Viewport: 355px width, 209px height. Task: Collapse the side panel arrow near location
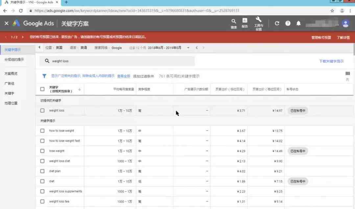click(x=39, y=48)
